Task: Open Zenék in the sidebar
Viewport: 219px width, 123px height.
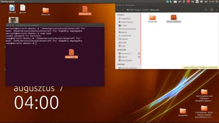Action: pyautogui.click(x=123, y=42)
